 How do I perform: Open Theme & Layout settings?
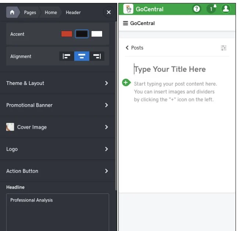pyautogui.click(x=57, y=83)
